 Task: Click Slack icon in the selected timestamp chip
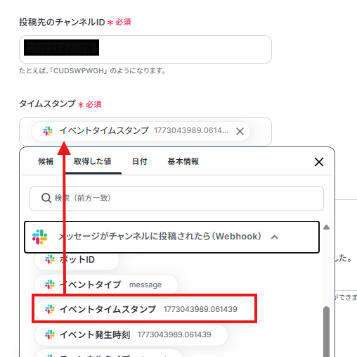[x=48, y=131]
